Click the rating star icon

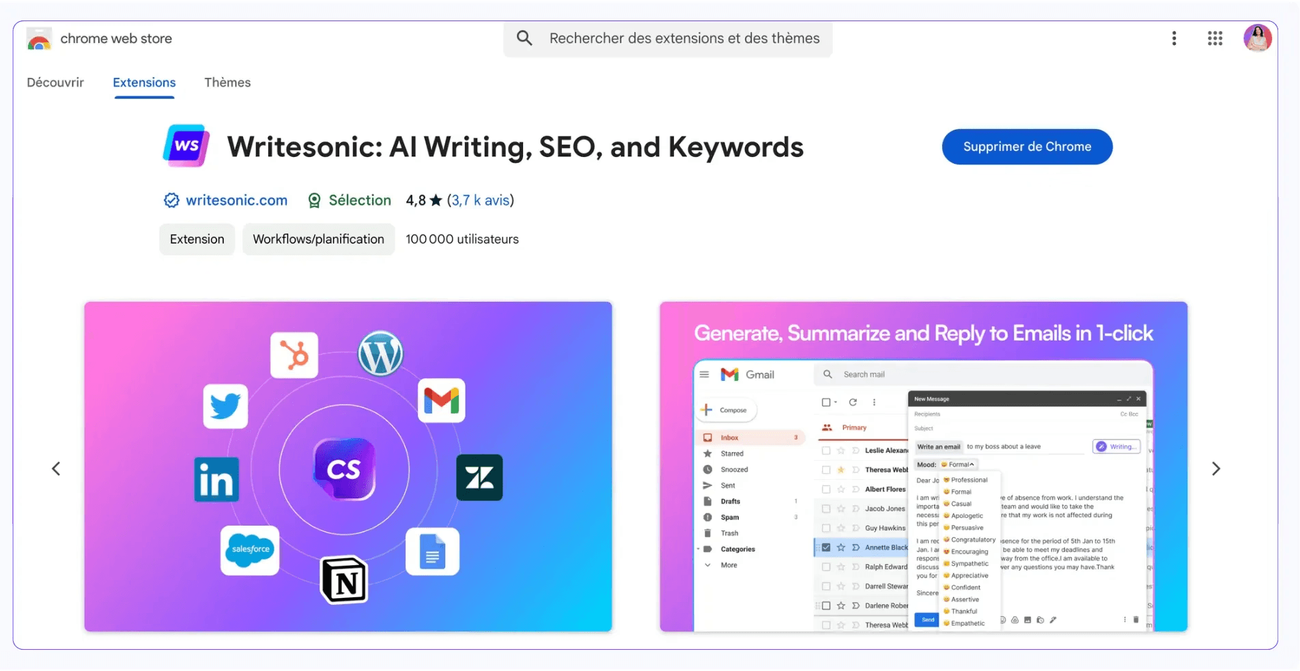436,200
